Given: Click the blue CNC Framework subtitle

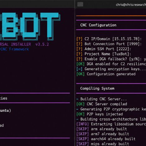Looking at the screenshot, I should (x=15, y=49).
